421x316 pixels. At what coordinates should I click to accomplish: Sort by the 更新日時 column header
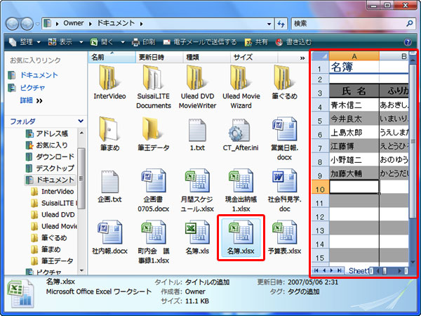coord(159,58)
